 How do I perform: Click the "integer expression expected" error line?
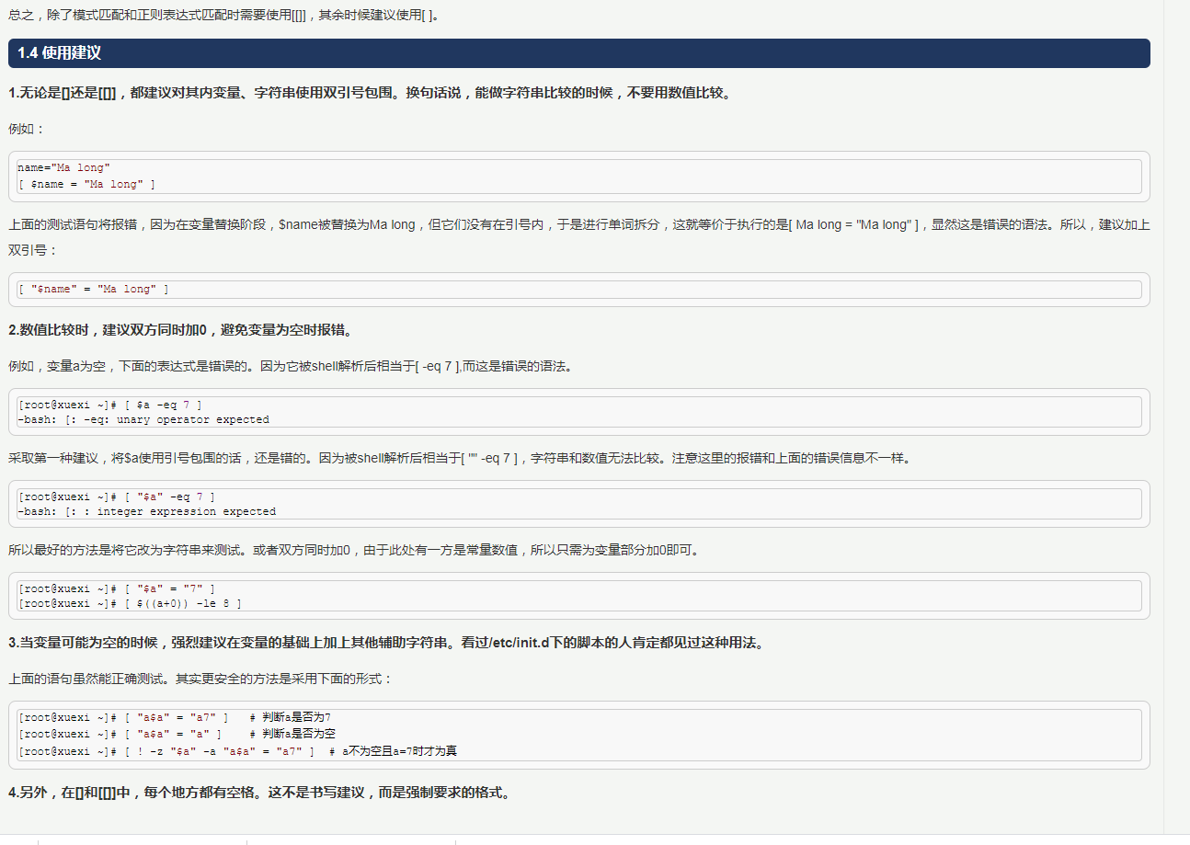[147, 511]
